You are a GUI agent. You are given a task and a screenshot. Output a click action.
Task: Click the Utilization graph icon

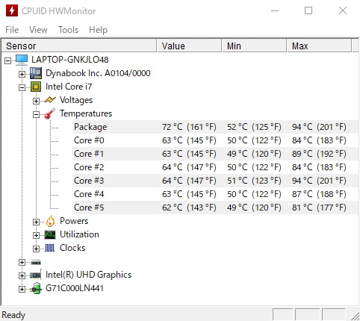click(50, 234)
